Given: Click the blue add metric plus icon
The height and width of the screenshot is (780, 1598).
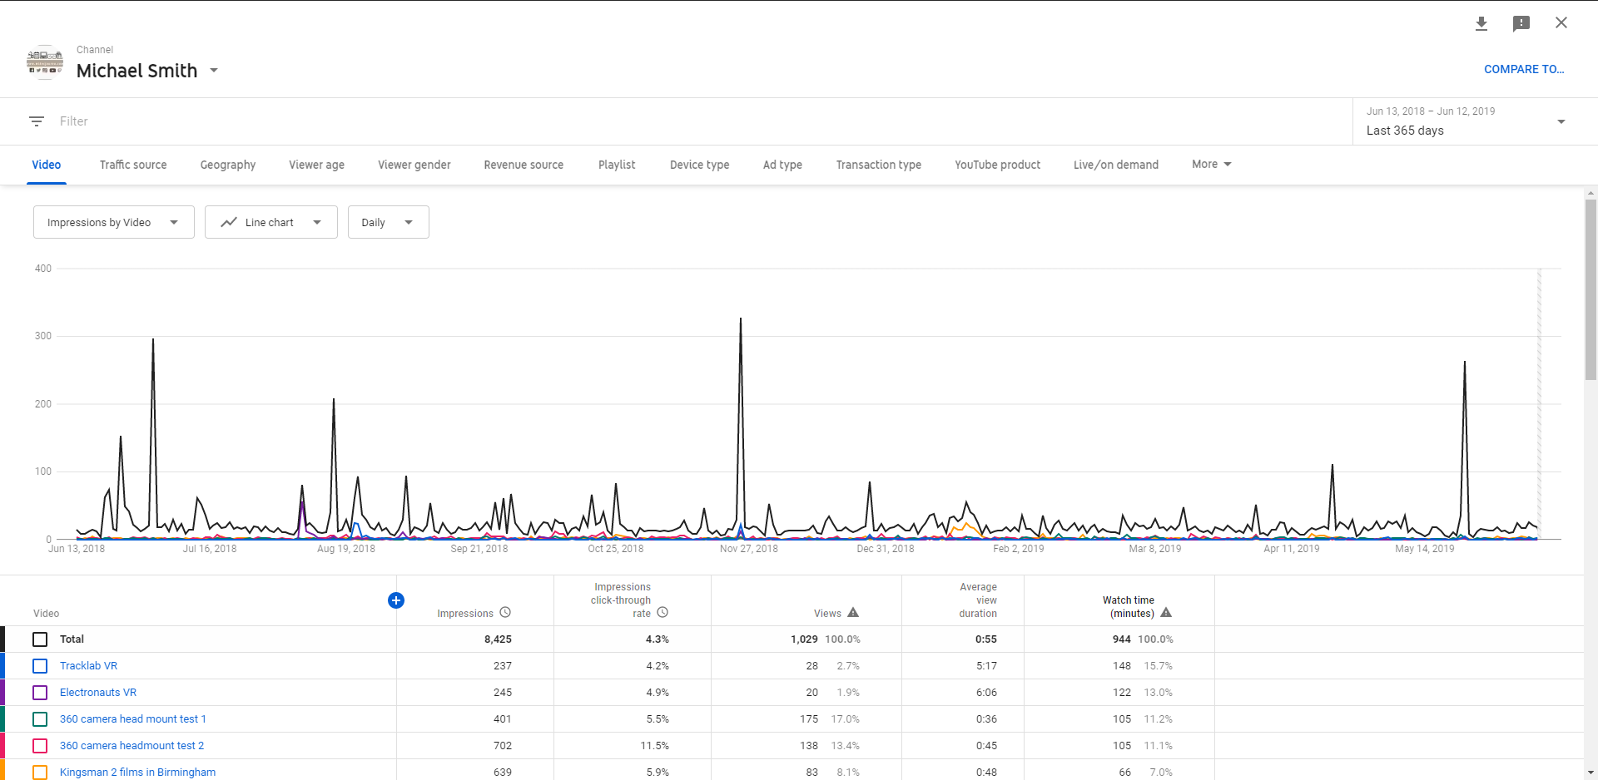Looking at the screenshot, I should click(x=396, y=600).
